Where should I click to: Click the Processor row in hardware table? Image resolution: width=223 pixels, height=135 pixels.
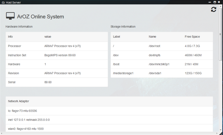click(15, 46)
